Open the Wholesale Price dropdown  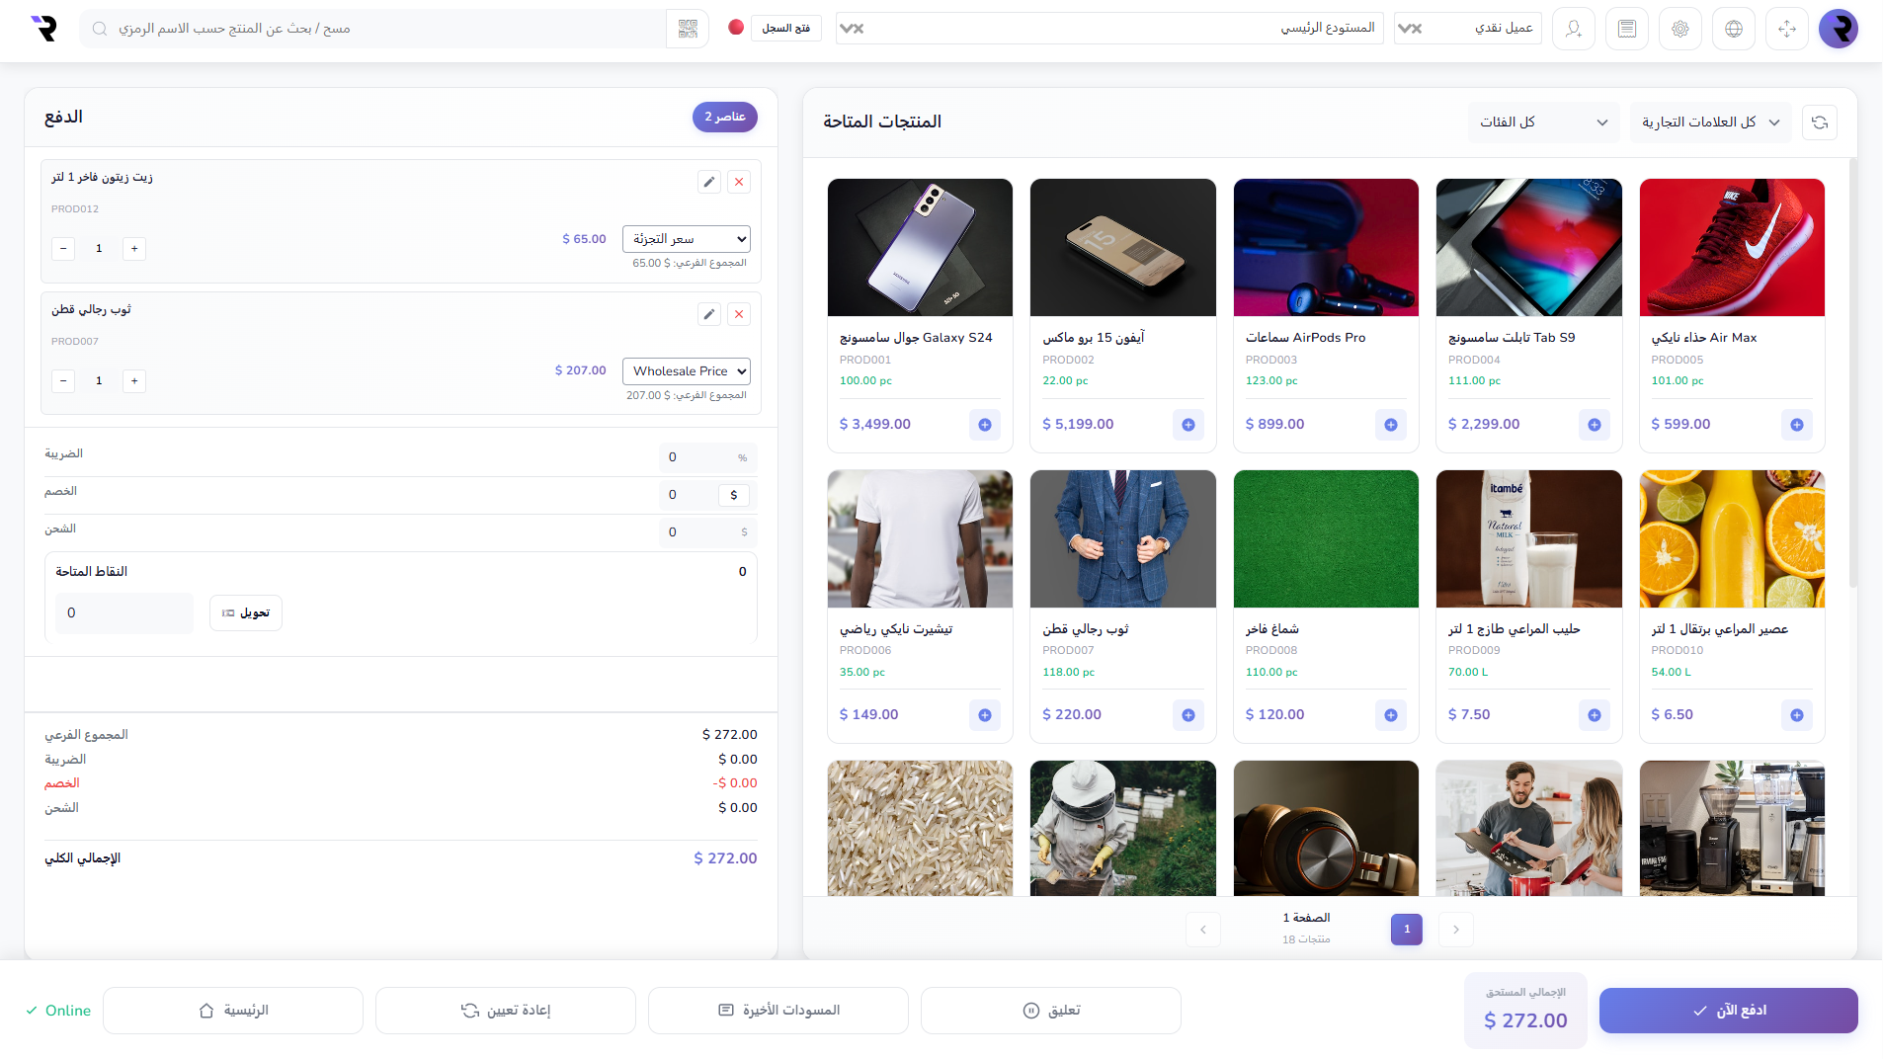(x=686, y=371)
